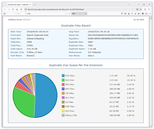Click the ISO Files percentage '30.59 %'

[x=131, y=80]
